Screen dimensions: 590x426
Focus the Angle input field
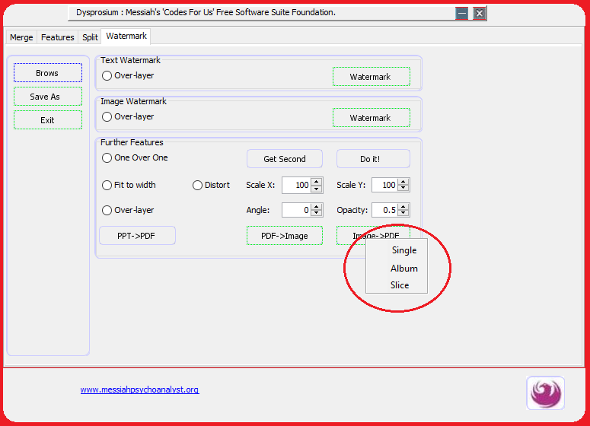pos(296,210)
